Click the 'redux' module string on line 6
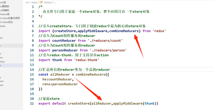 coord(159,31)
